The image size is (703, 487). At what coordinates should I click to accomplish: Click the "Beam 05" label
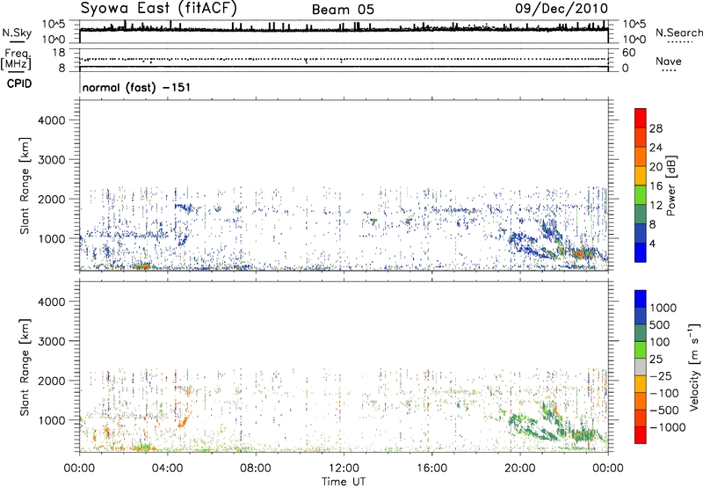[x=343, y=10]
